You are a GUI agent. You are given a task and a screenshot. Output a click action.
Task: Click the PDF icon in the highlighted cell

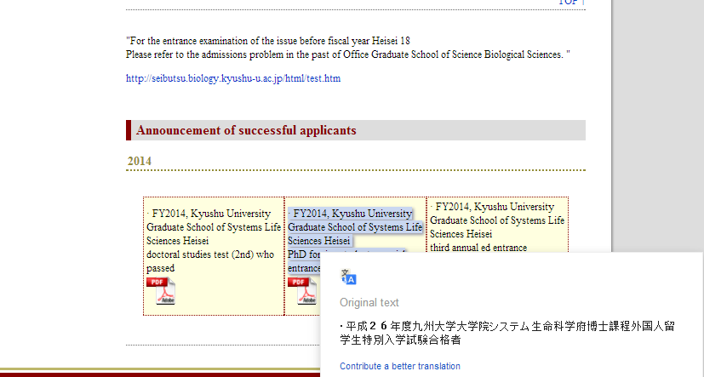(301, 291)
